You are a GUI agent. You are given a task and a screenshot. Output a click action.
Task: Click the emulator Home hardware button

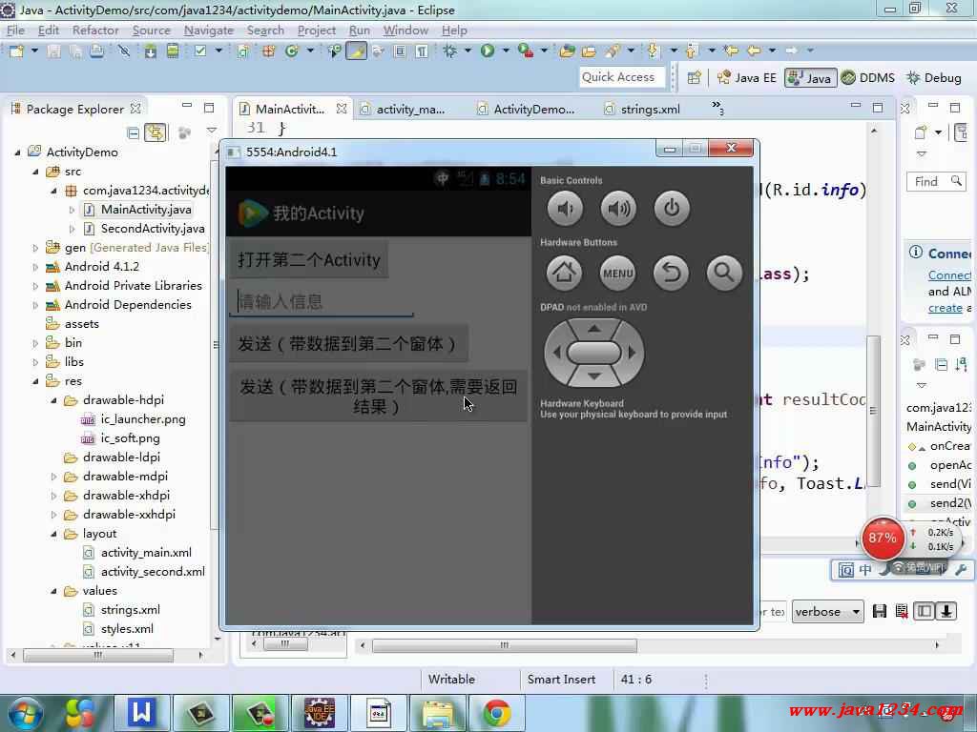565,273
